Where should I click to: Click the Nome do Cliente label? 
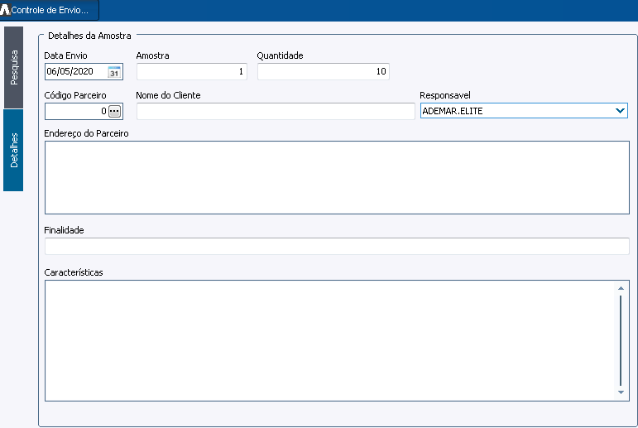[x=168, y=95]
